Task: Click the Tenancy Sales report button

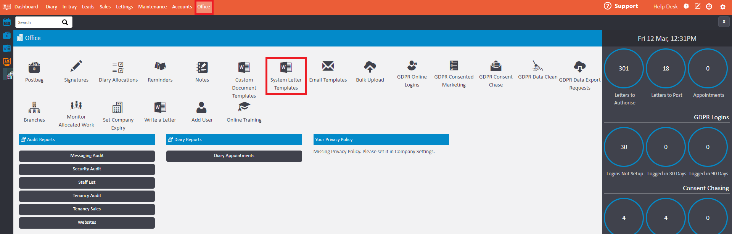Action: pos(87,209)
